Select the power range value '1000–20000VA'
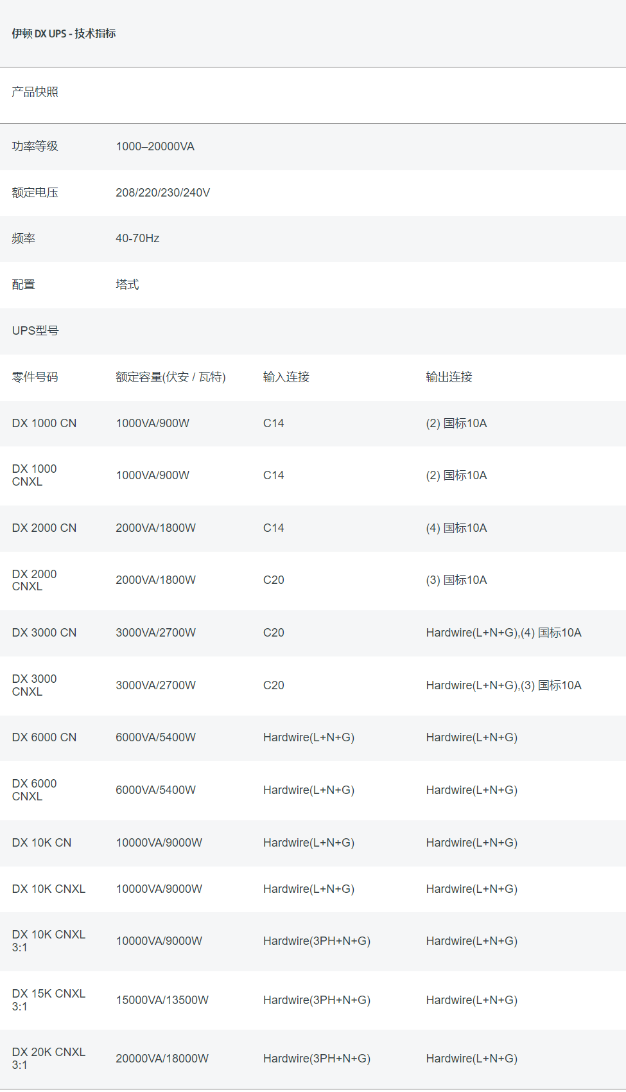 click(155, 146)
